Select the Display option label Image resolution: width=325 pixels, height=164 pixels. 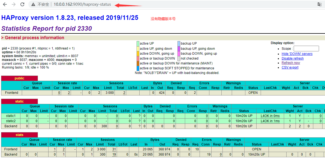pyautogui.click(x=282, y=43)
